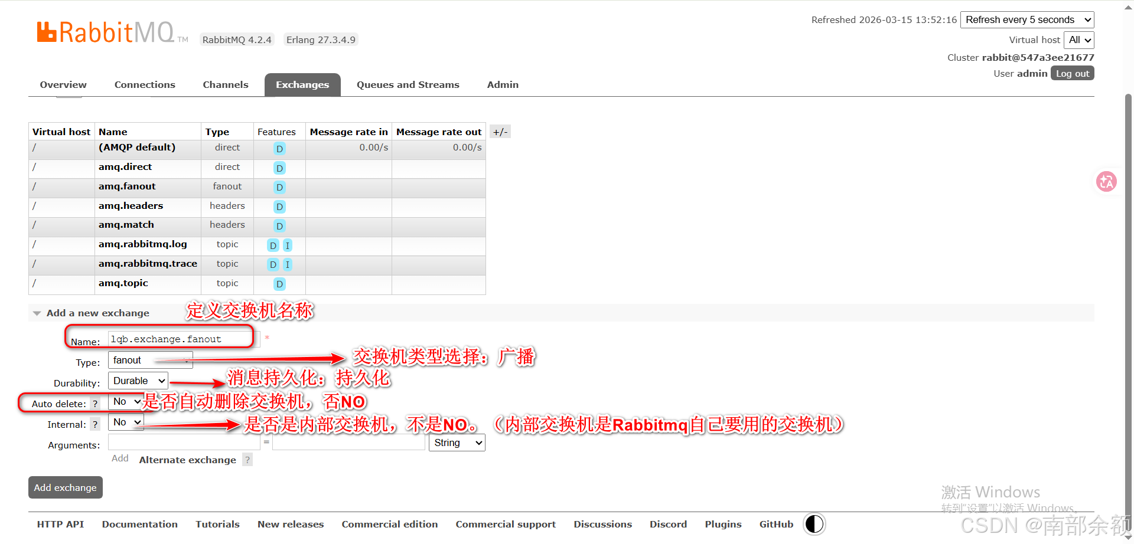
Task: Click the pink translate floating icon
Action: click(1106, 181)
